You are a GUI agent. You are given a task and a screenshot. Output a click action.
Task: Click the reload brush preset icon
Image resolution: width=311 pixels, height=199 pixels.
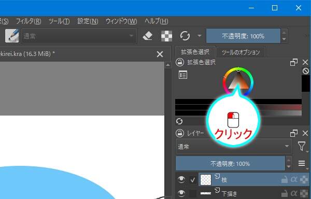(x=185, y=36)
